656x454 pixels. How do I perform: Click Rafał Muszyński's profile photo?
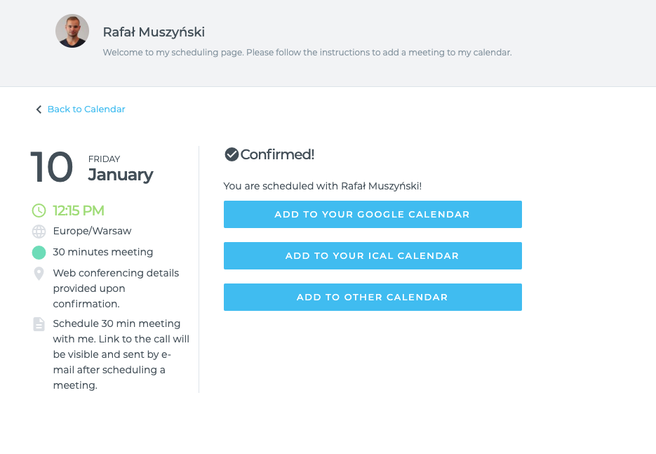point(72,31)
